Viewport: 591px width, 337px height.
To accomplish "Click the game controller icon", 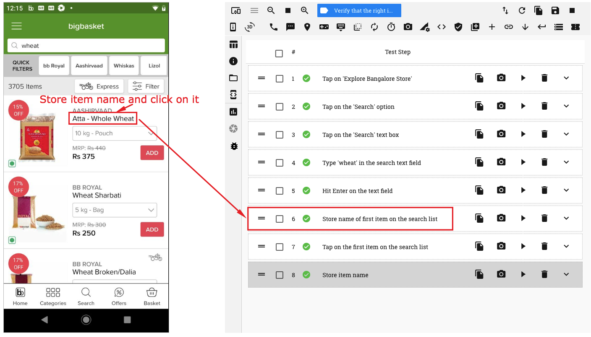I will click(324, 27).
